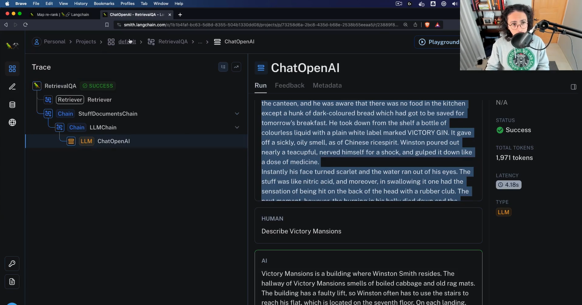582x305 pixels.
Task: Click the trace stats chart icon
Action: [x=236, y=67]
